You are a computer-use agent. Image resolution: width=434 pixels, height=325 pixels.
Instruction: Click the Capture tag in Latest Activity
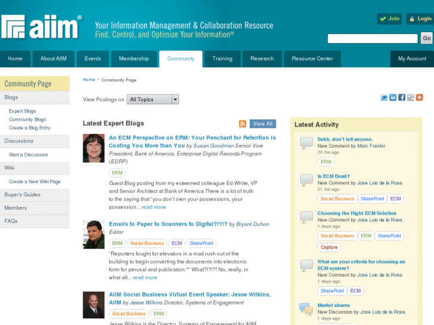click(x=329, y=247)
